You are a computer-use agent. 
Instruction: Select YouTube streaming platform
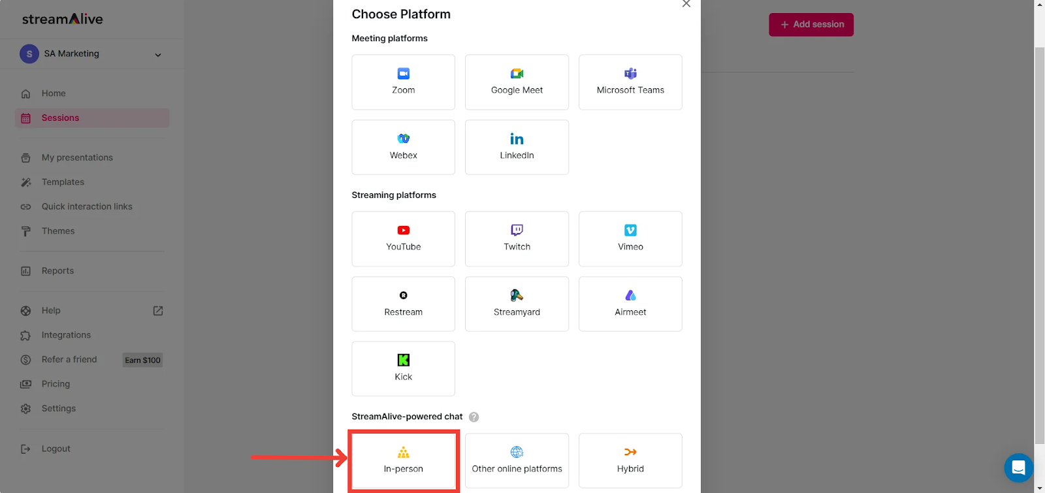click(x=403, y=239)
